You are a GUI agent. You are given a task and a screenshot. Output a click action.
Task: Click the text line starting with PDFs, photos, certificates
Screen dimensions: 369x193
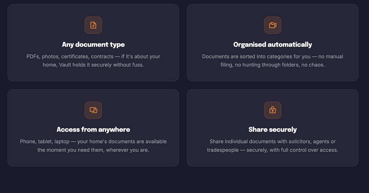pos(93,57)
